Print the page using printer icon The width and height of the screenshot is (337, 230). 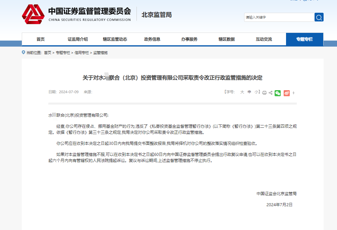coord(264,93)
